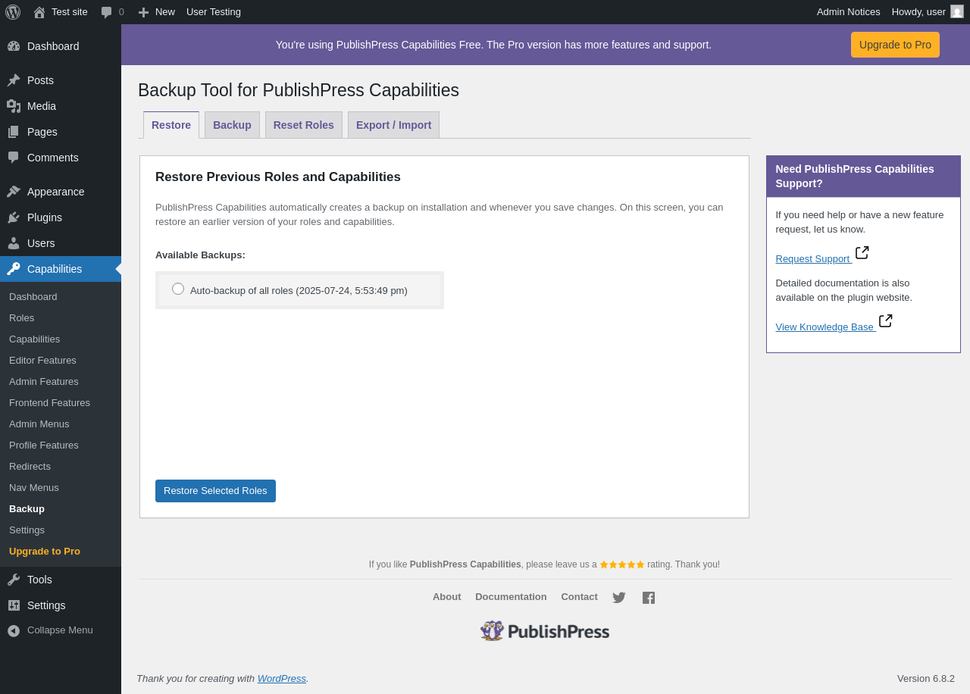Open the PublishPress Twitter icon
The height and width of the screenshot is (694, 970).
(x=619, y=598)
